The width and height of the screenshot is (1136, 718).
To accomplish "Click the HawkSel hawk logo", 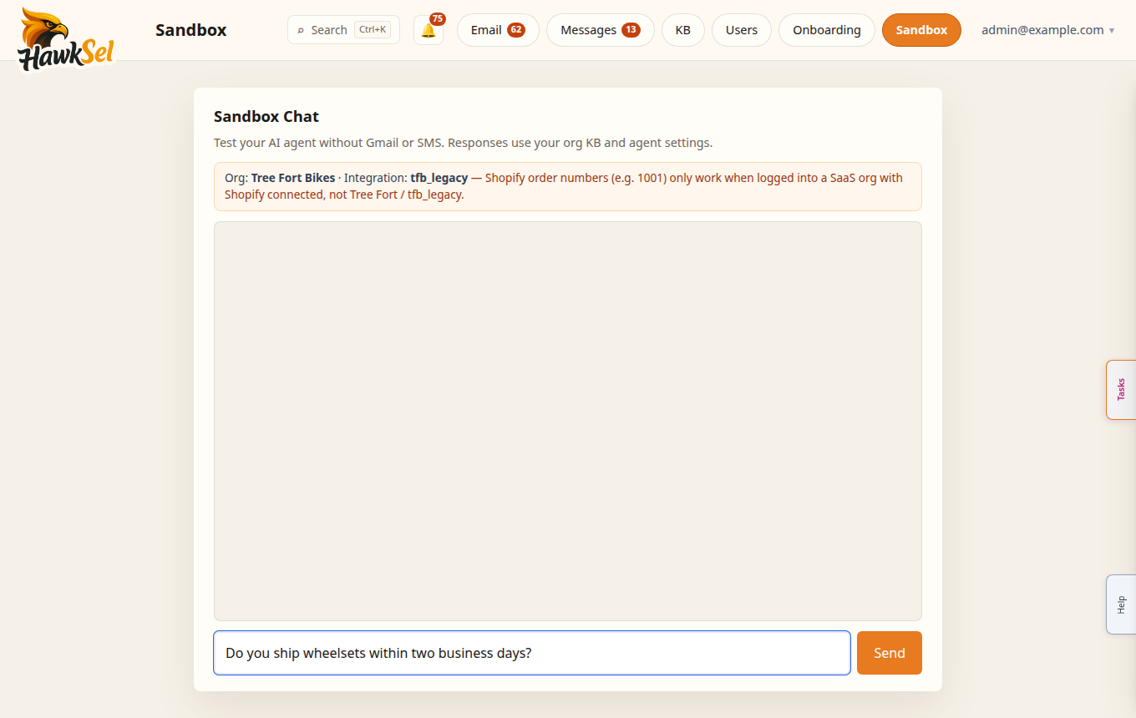I will (x=65, y=38).
